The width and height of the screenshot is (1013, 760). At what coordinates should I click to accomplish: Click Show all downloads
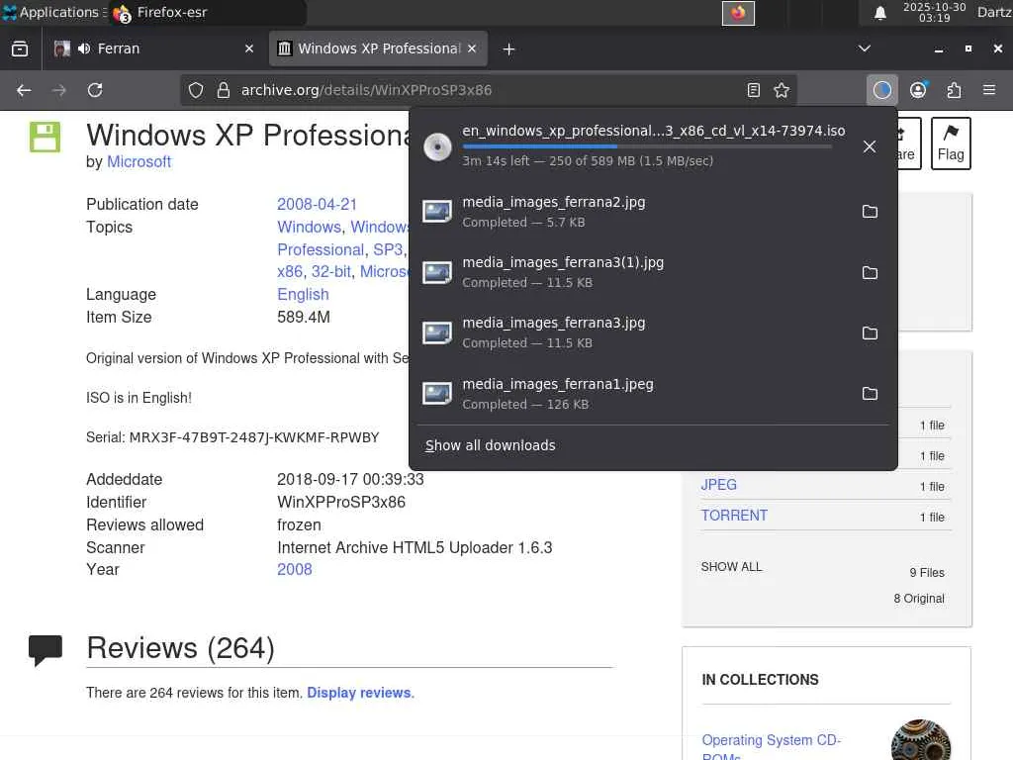click(491, 445)
